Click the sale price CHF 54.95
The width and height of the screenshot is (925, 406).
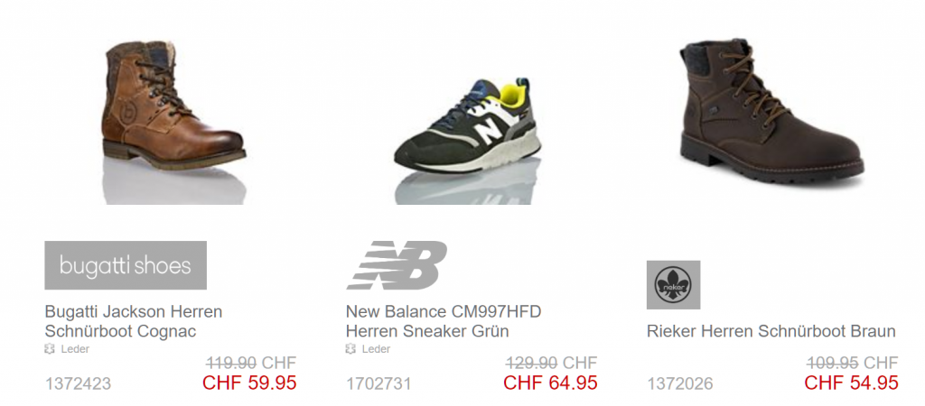[851, 383]
